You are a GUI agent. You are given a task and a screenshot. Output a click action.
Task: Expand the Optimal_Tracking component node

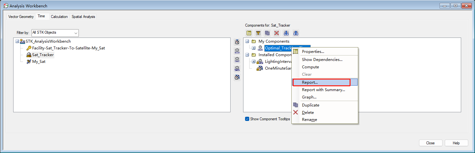pyautogui.click(x=254, y=48)
